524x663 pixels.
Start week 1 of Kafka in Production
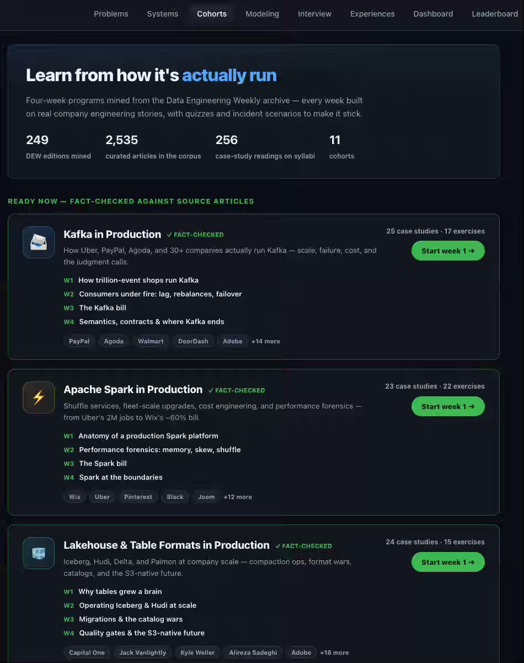[448, 251]
